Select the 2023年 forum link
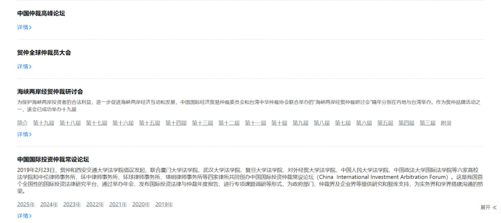The image size is (501, 223). (72, 204)
